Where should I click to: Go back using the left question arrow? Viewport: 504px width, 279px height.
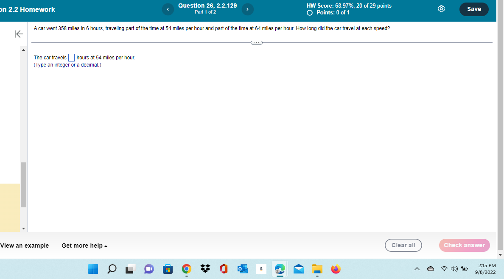pyautogui.click(x=168, y=9)
